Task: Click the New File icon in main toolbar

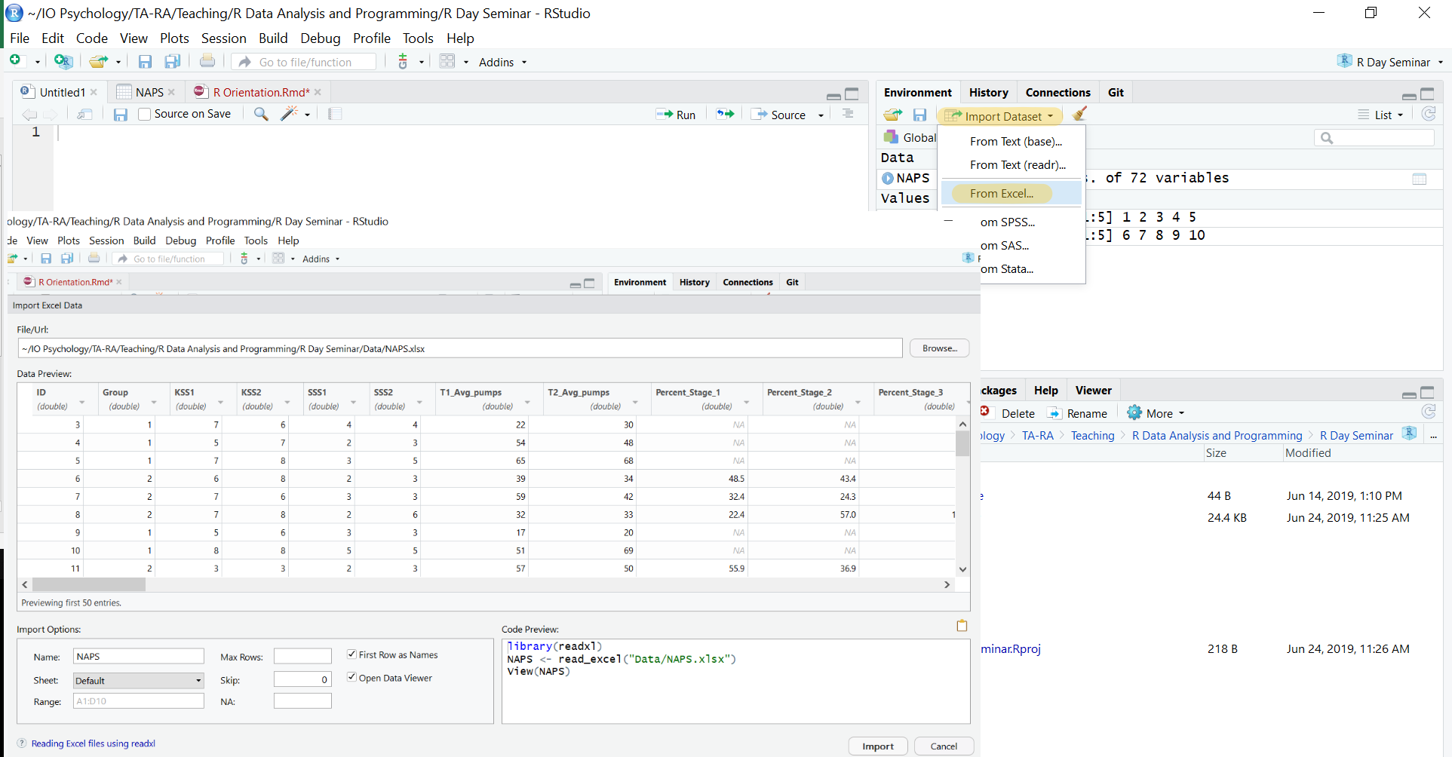Action: (15, 61)
